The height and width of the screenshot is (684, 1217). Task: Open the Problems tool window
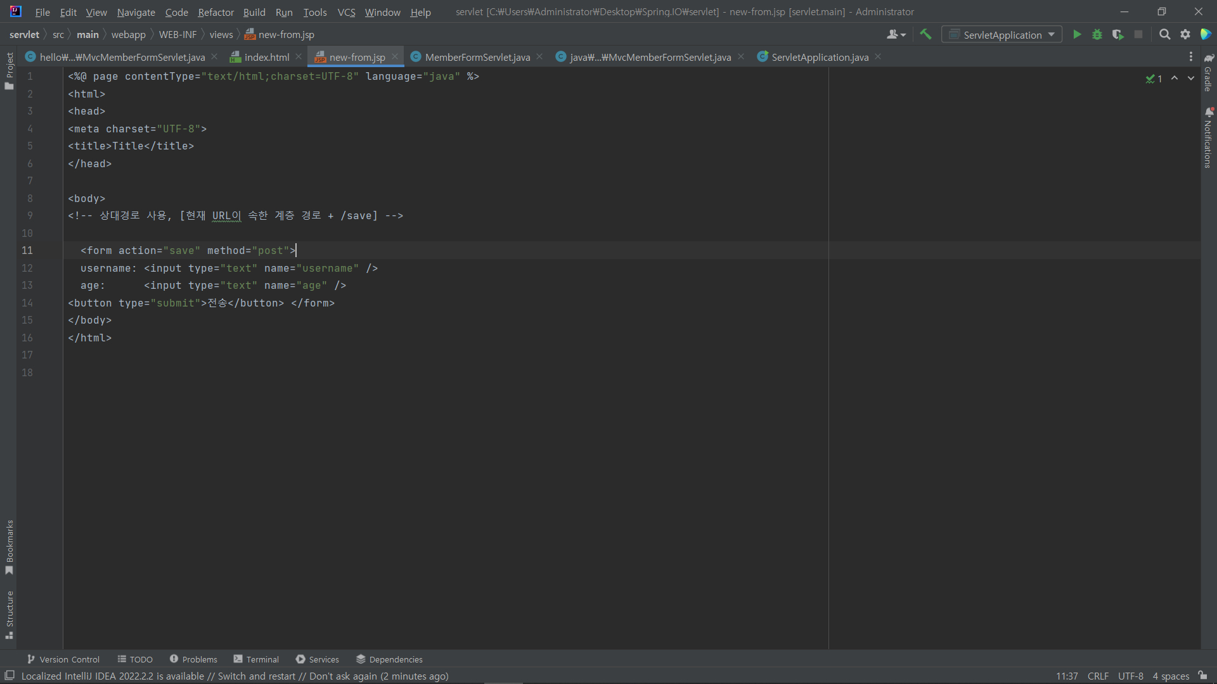click(193, 659)
